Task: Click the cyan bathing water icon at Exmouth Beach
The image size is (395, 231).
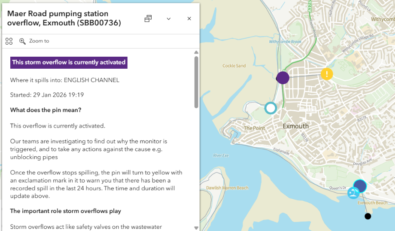Action: (353, 193)
